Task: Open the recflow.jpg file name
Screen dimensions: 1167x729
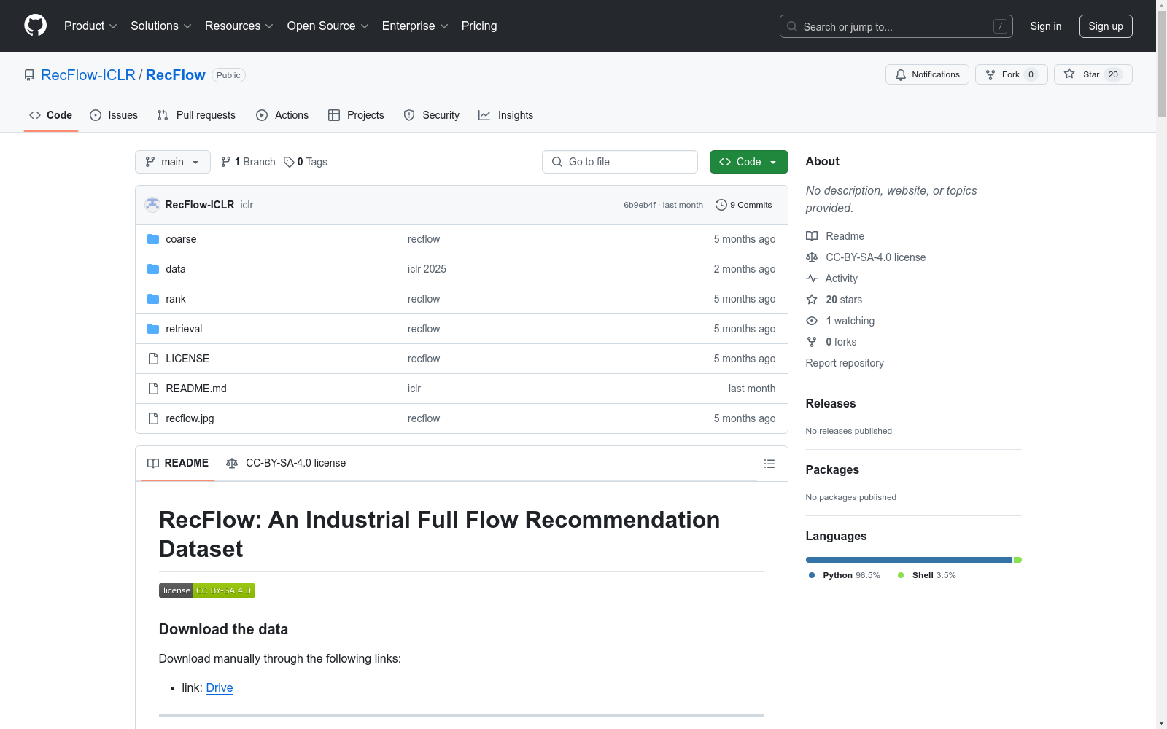Action: 190,418
